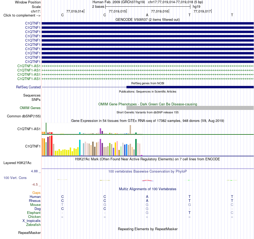Click C1QTNF1-AS1 label beside GTEx bar chart
This screenshot has height=239, width=254.
click(x=29, y=129)
